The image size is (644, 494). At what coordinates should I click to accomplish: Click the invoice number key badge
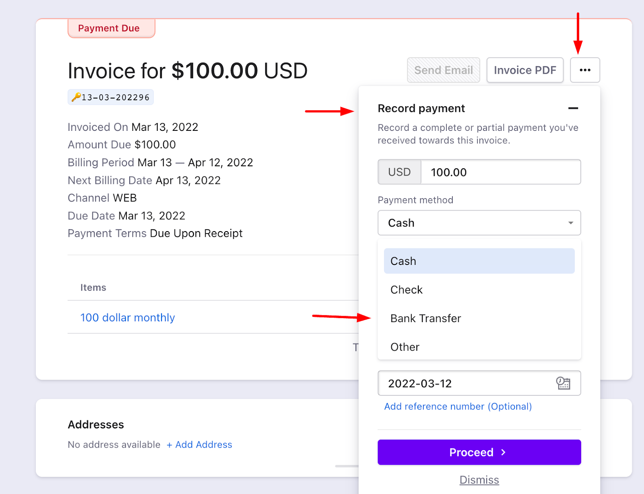(111, 97)
